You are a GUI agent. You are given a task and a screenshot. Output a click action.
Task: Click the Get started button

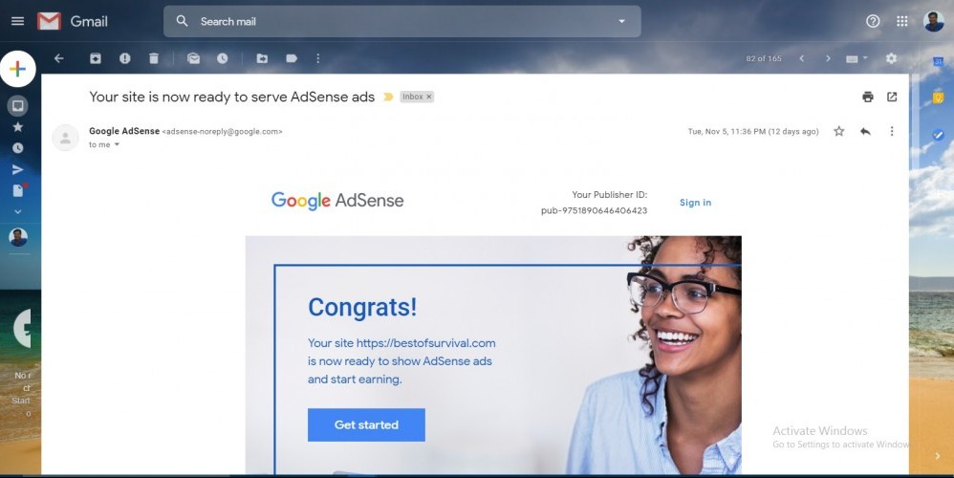tap(366, 424)
